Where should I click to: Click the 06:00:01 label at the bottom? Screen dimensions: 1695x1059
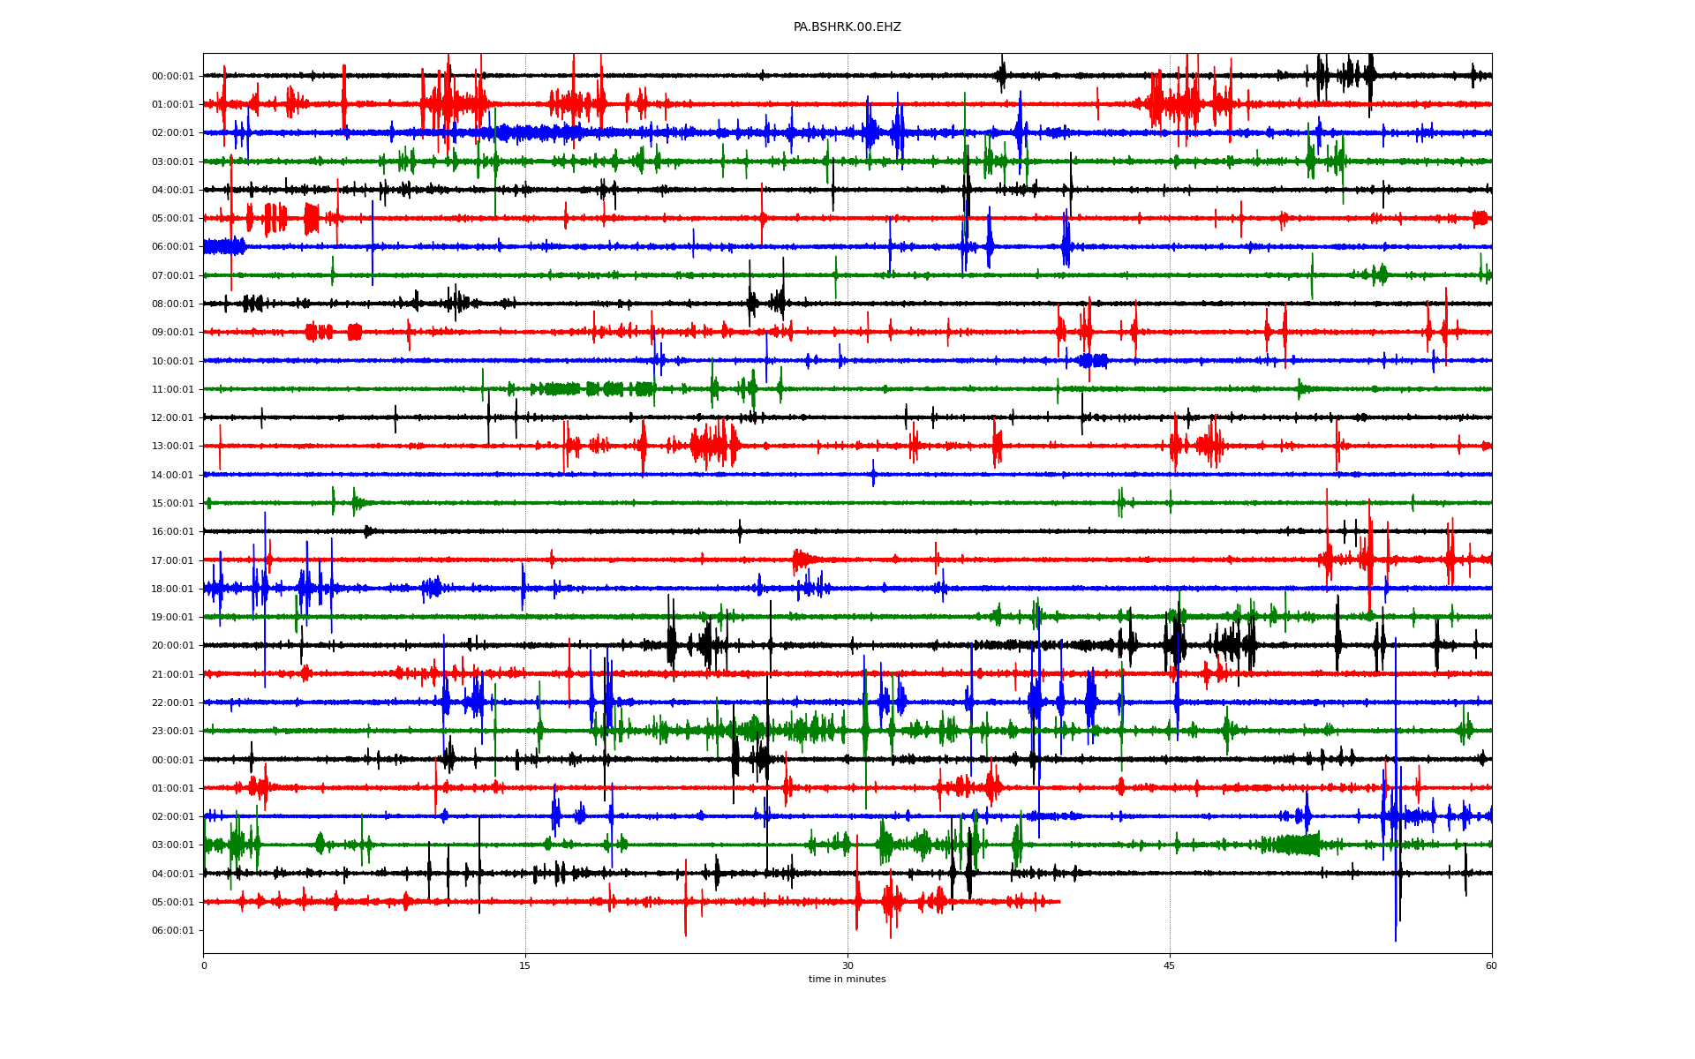coord(172,931)
